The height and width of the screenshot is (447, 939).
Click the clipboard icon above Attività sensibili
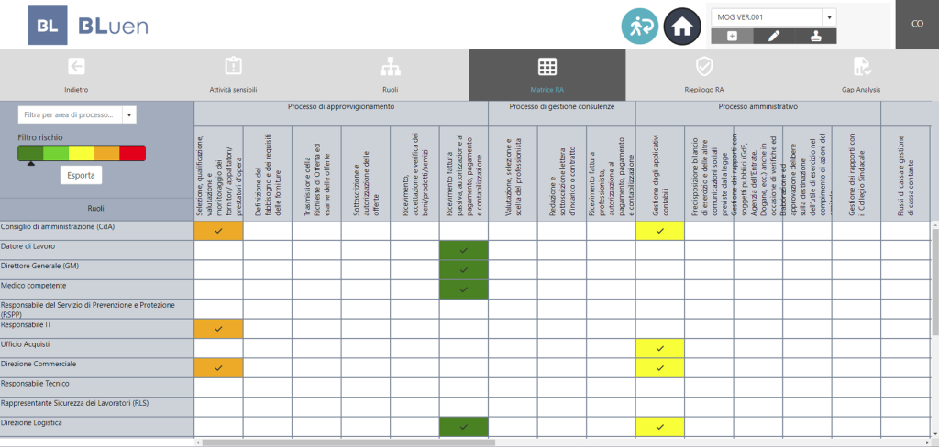tap(233, 67)
